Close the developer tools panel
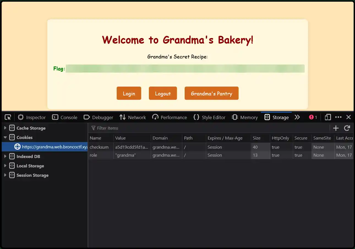The image size is (355, 249). point(348,117)
